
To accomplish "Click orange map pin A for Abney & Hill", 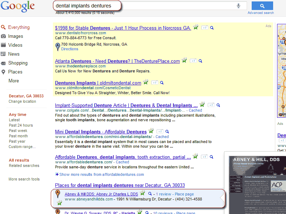I will [58, 194].
